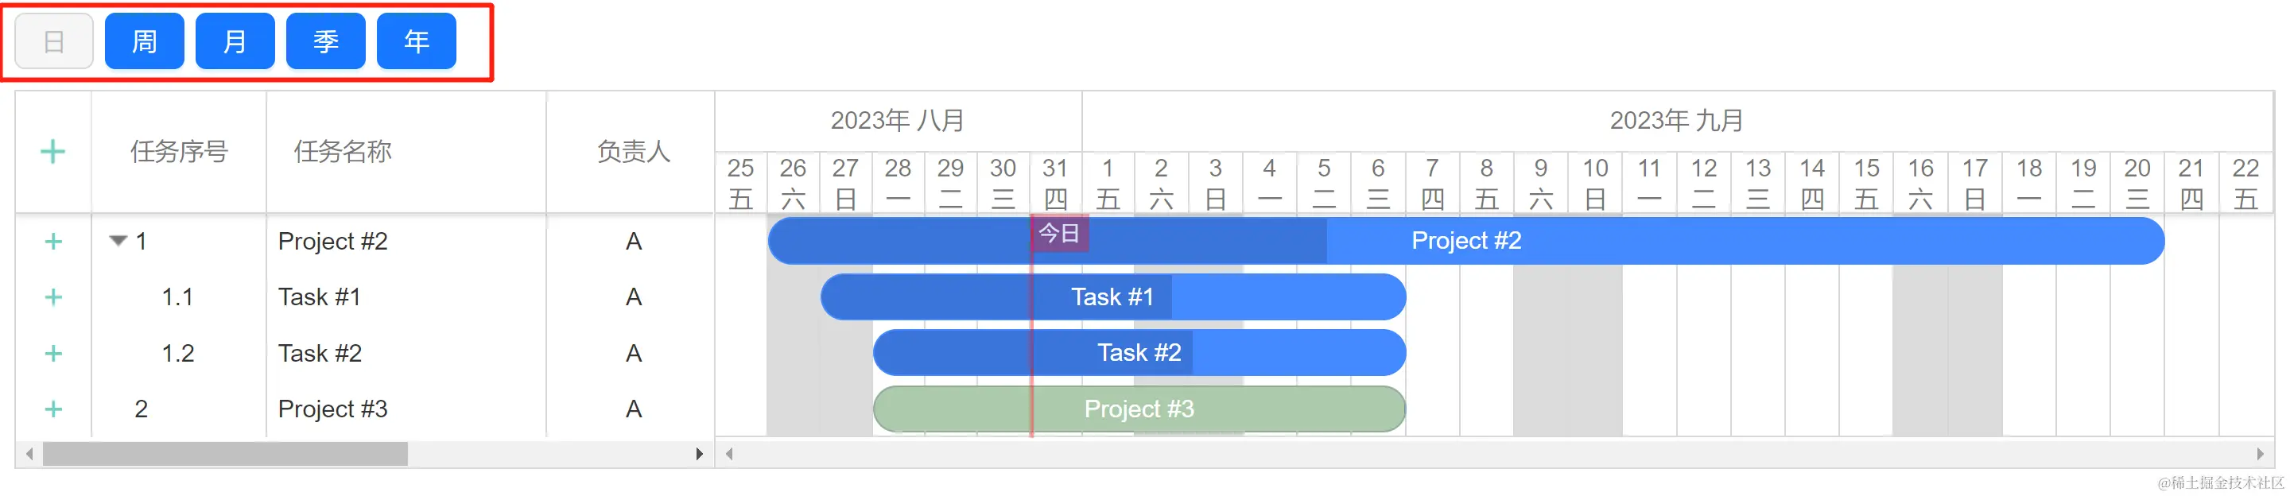Click the 今日 today marker on the timeline
The image size is (2290, 496).
(x=1060, y=233)
